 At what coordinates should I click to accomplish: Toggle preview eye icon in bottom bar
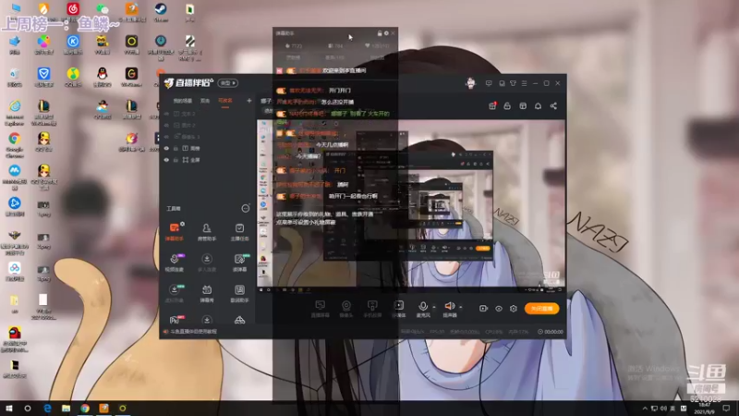pos(499,309)
